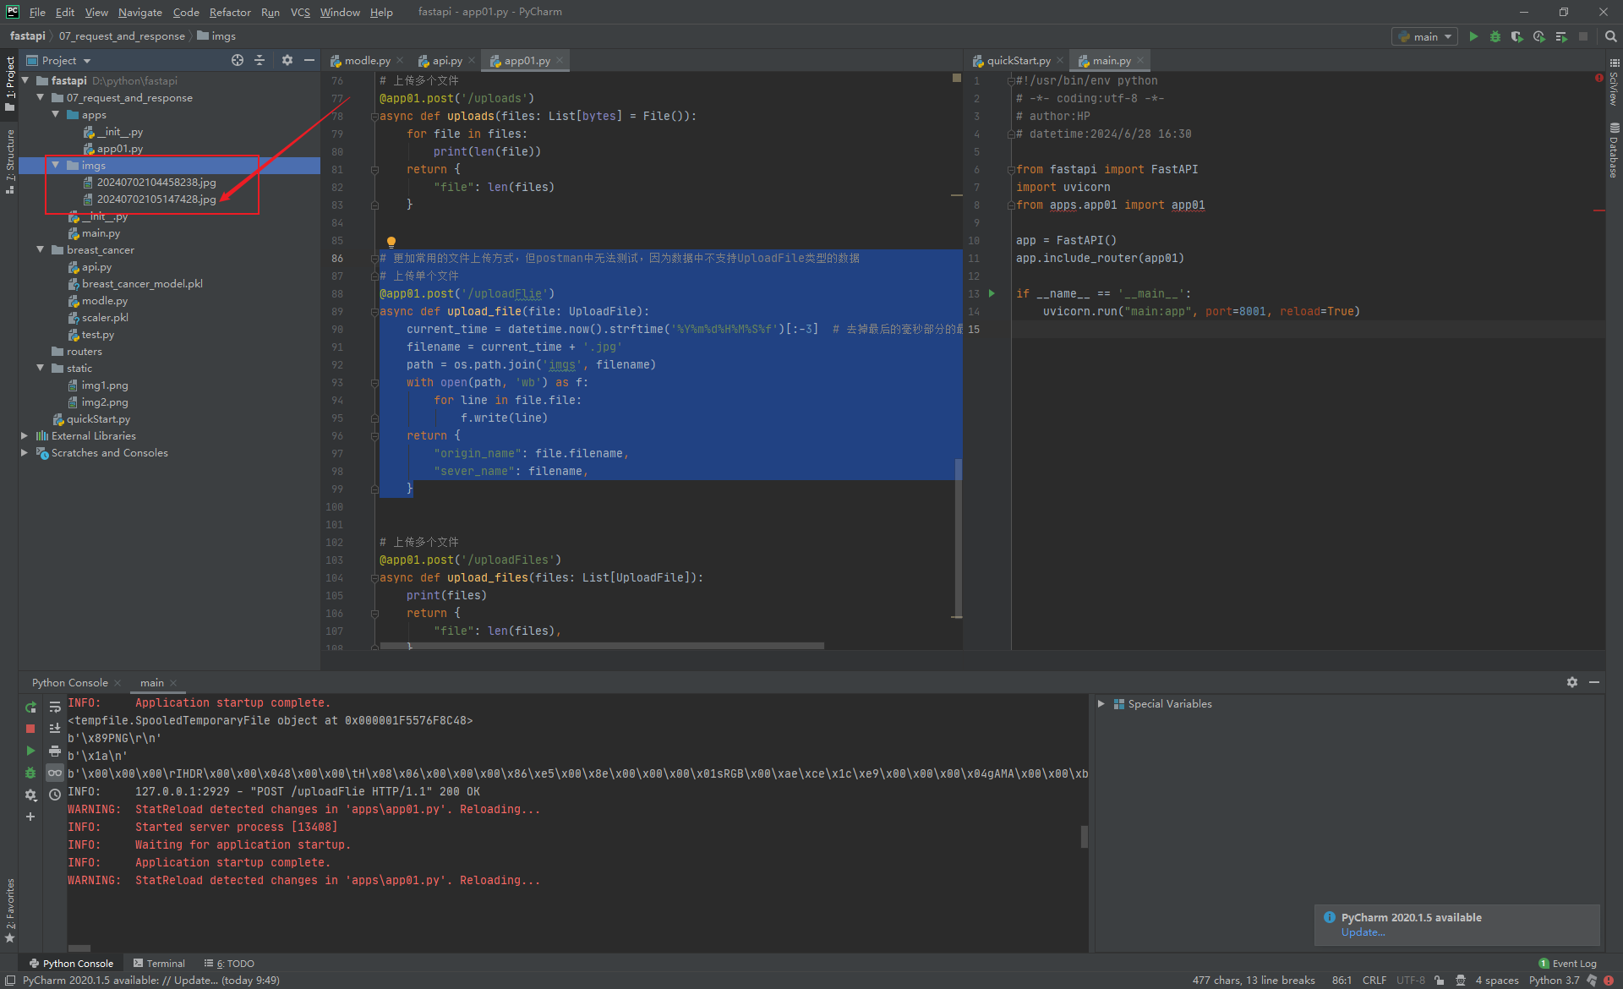Run the main configuration

[1473, 36]
